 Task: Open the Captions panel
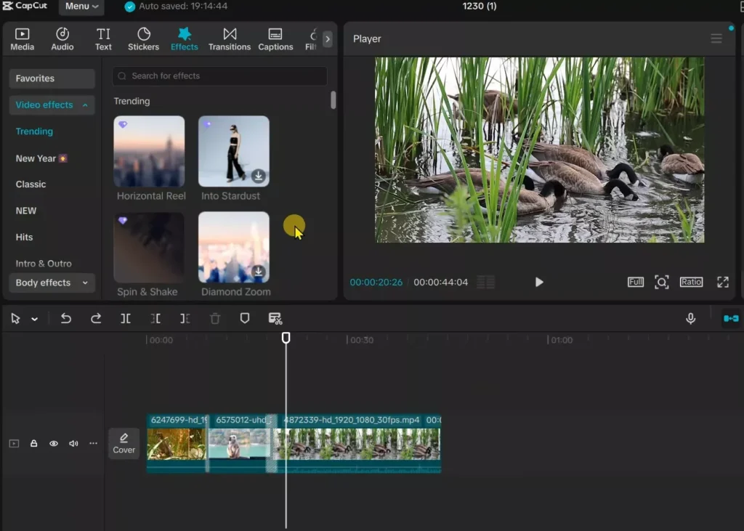coord(275,38)
